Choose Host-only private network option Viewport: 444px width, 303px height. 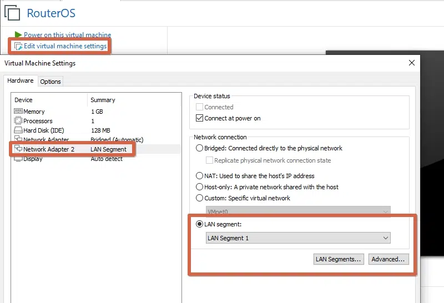(x=200, y=187)
